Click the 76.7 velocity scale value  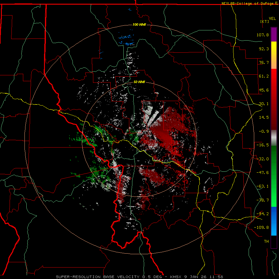(264, 62)
